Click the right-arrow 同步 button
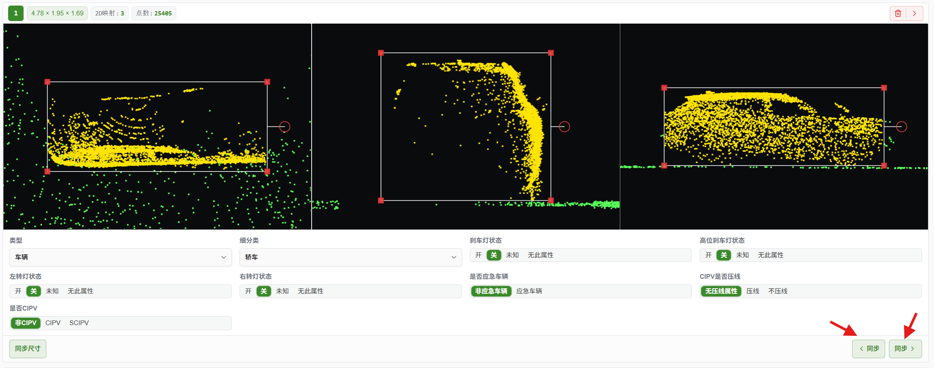This screenshot has width=934, height=368. click(905, 349)
